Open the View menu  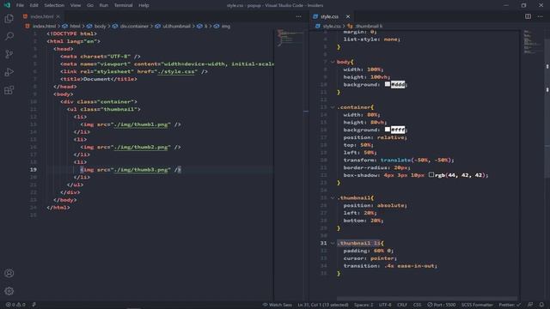pyautogui.click(x=76, y=5)
